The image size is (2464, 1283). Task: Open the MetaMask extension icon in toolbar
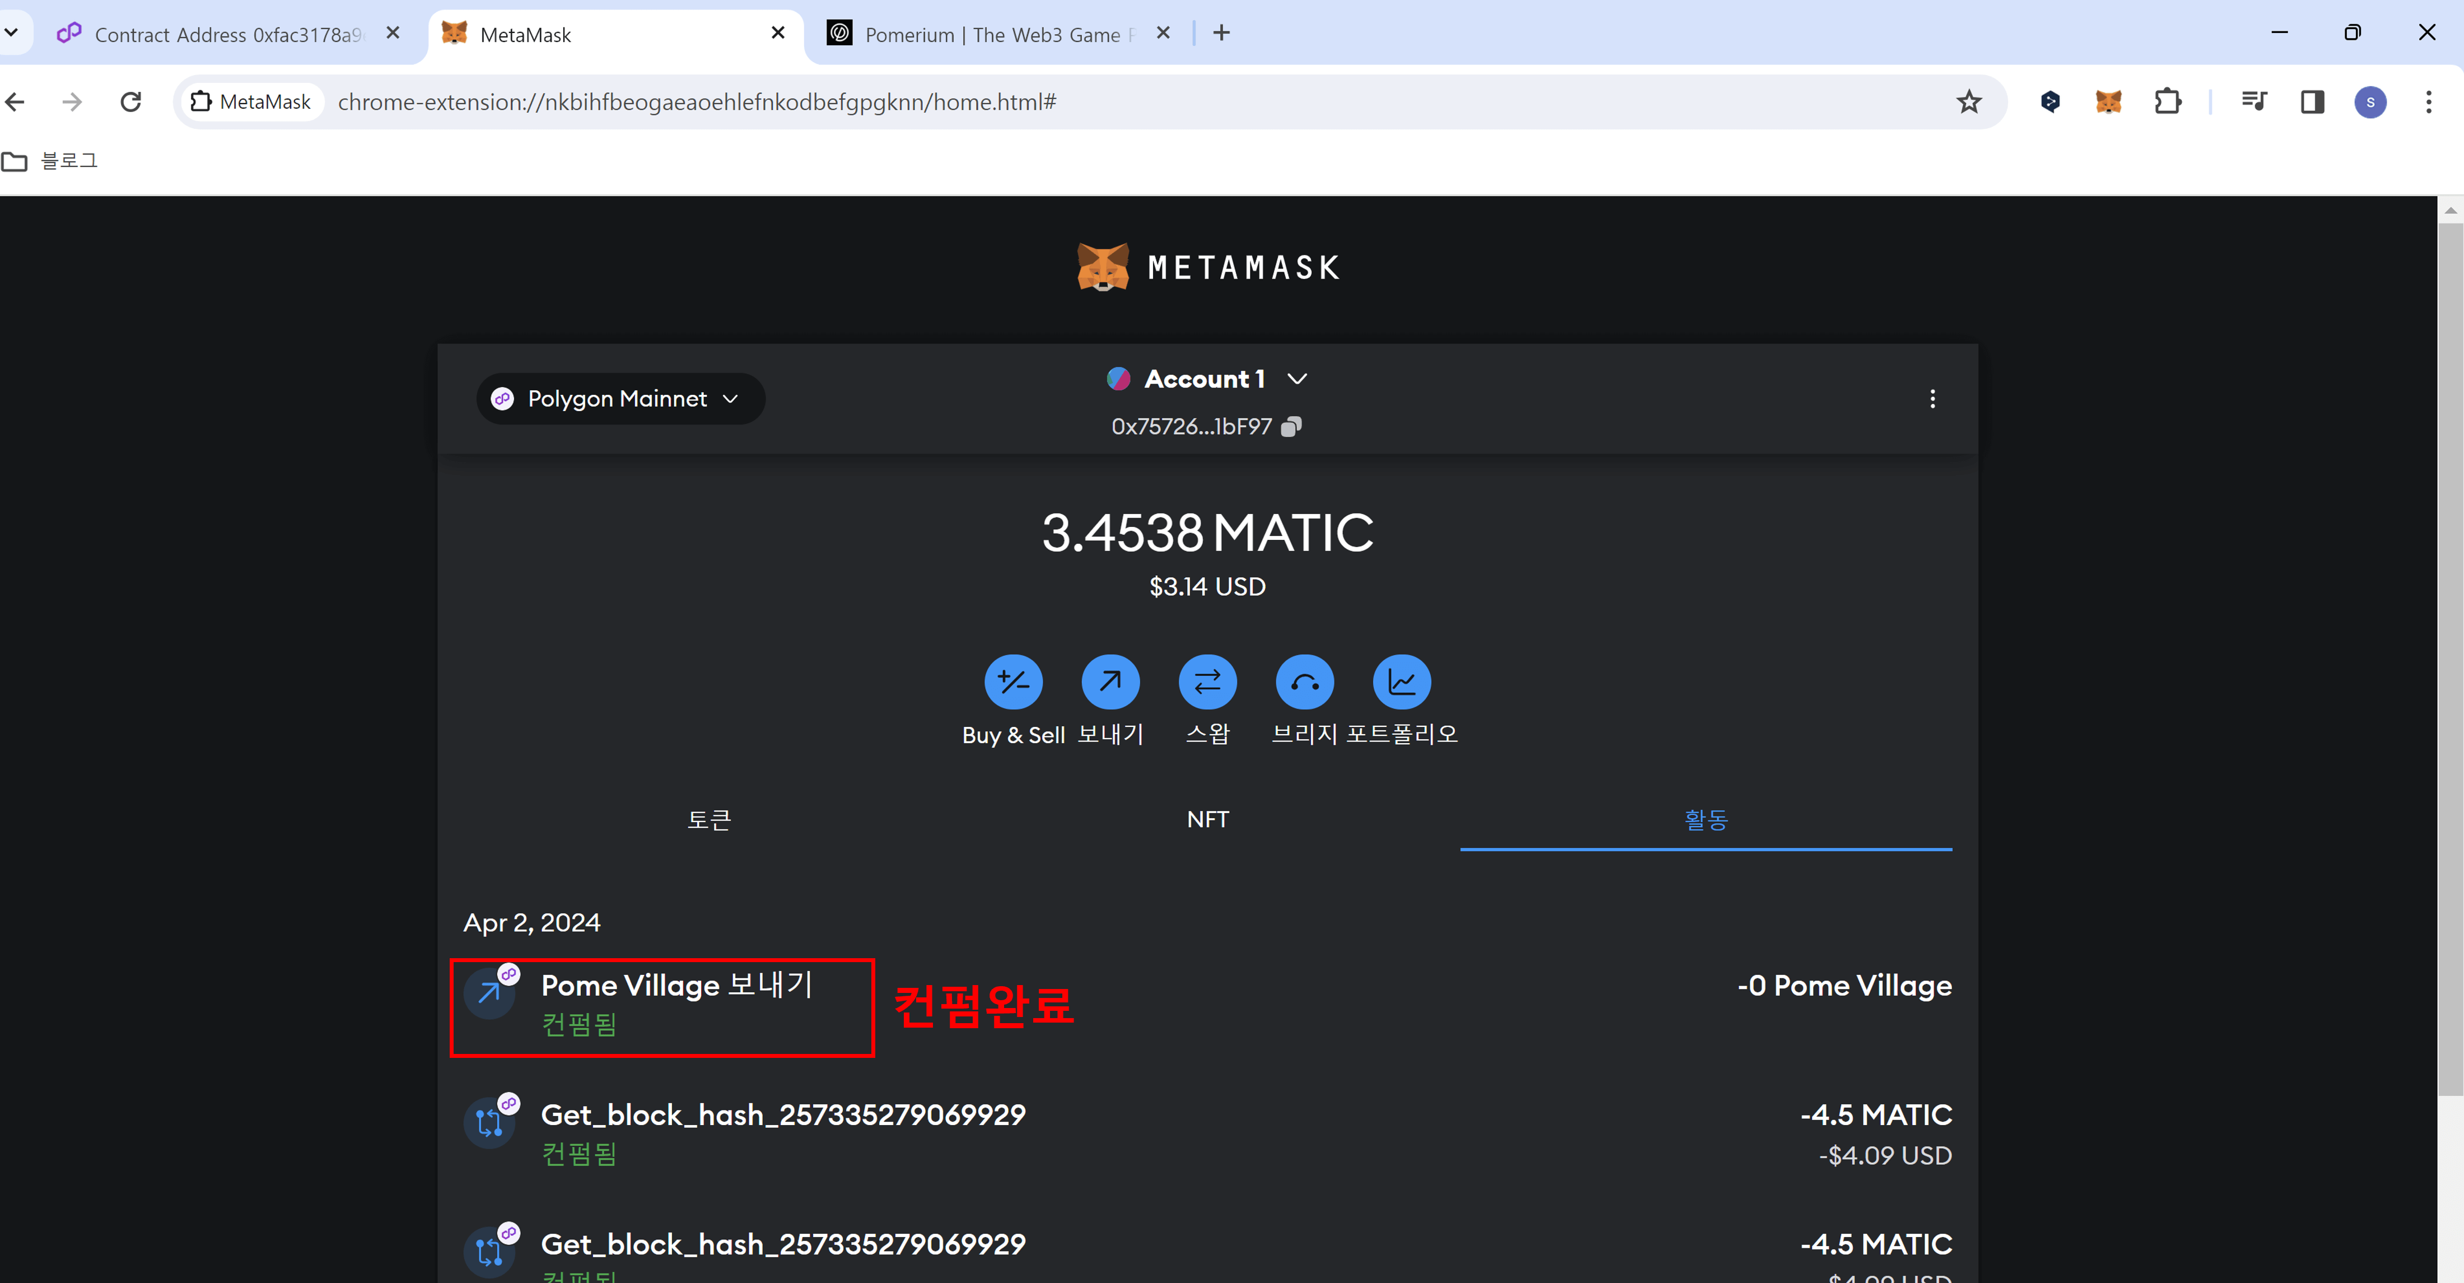pyautogui.click(x=2108, y=101)
